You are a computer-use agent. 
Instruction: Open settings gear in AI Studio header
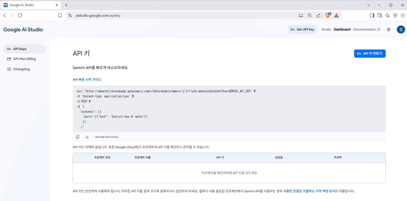pos(389,29)
